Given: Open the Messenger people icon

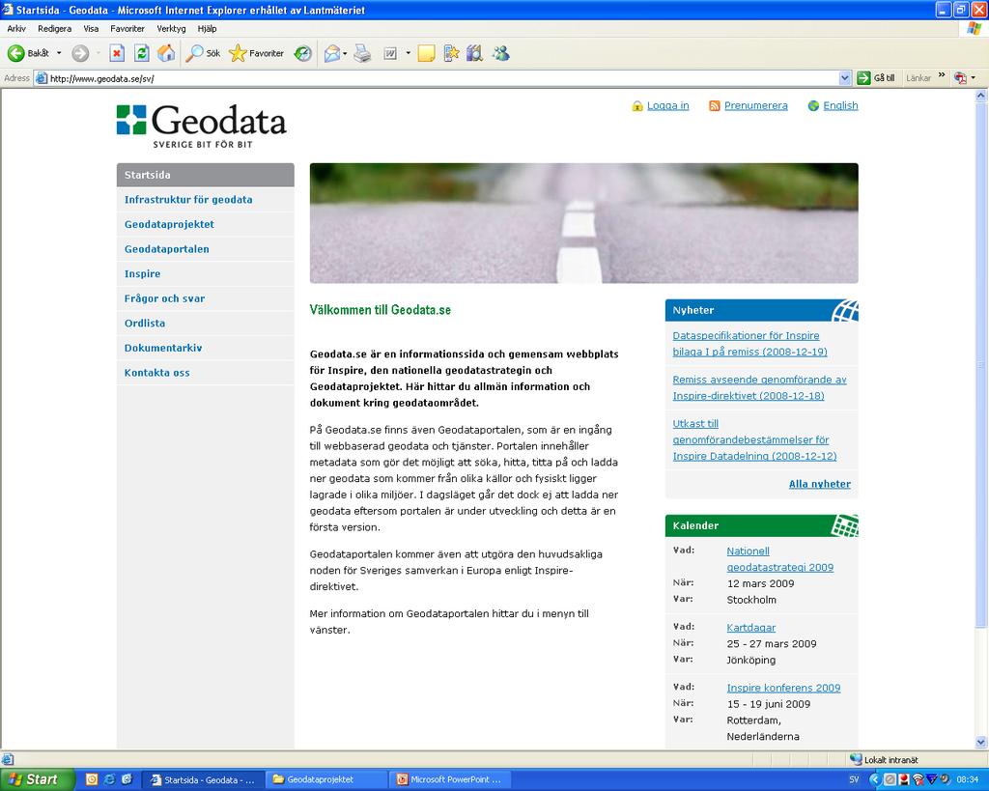Looking at the screenshot, I should pyautogui.click(x=501, y=54).
